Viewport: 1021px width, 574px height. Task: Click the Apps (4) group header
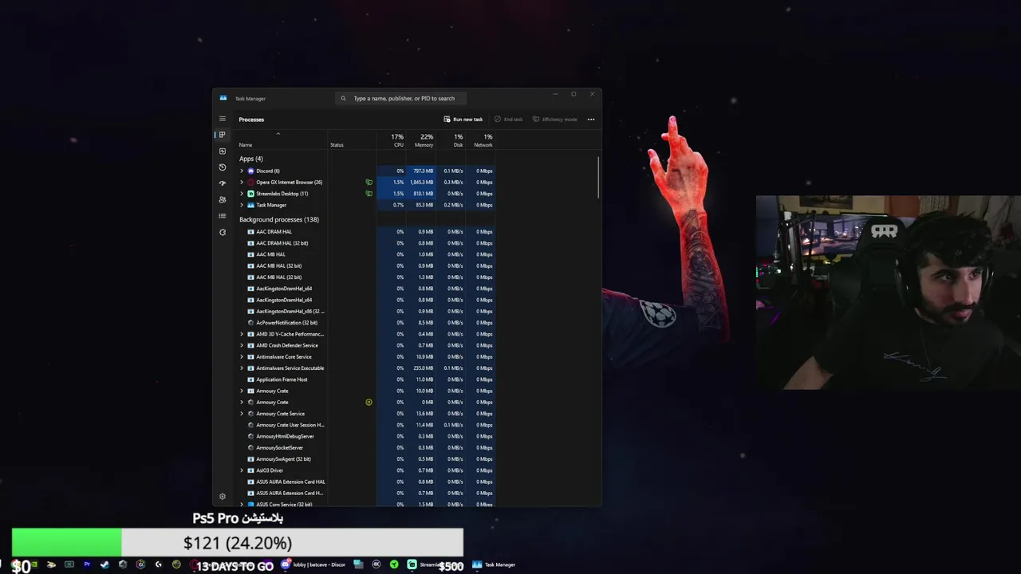point(251,159)
